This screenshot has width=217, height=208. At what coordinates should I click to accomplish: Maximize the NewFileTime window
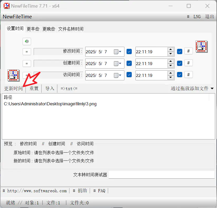[x=189, y=6]
